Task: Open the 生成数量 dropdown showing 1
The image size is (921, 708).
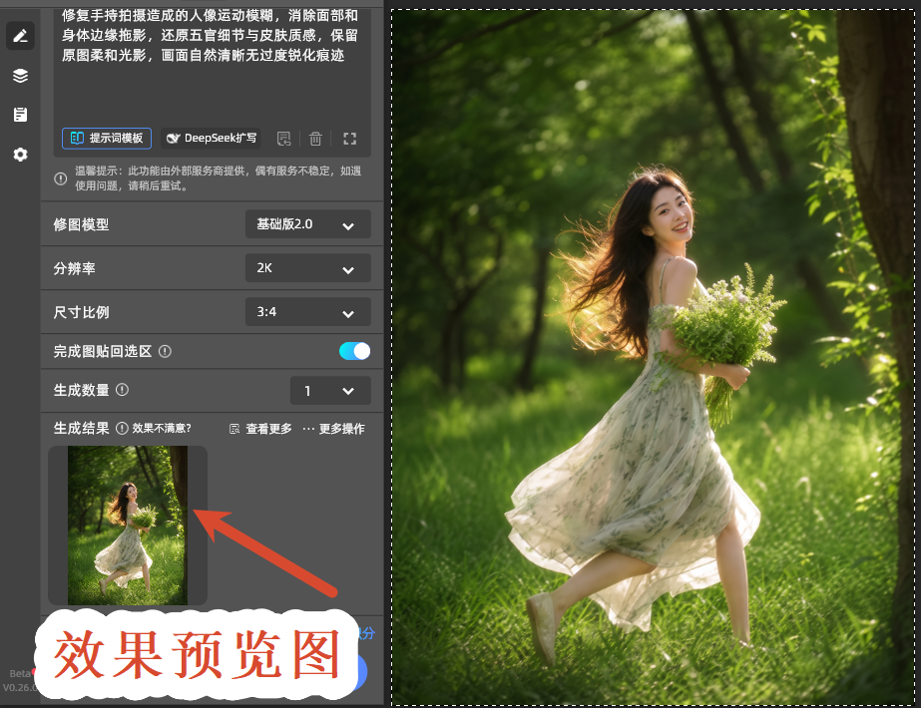Action: [x=330, y=391]
